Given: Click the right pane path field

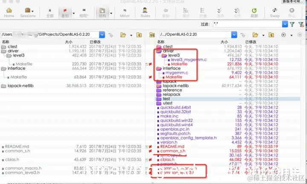Looking at the screenshot, I should pyautogui.click(x=195, y=34).
